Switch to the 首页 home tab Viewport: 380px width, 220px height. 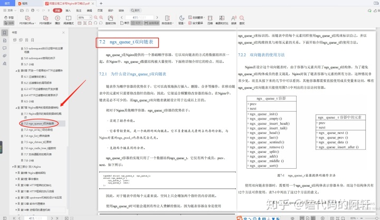(7, 3)
